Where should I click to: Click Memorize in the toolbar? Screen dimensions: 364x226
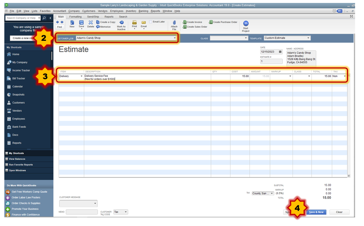point(103,27)
